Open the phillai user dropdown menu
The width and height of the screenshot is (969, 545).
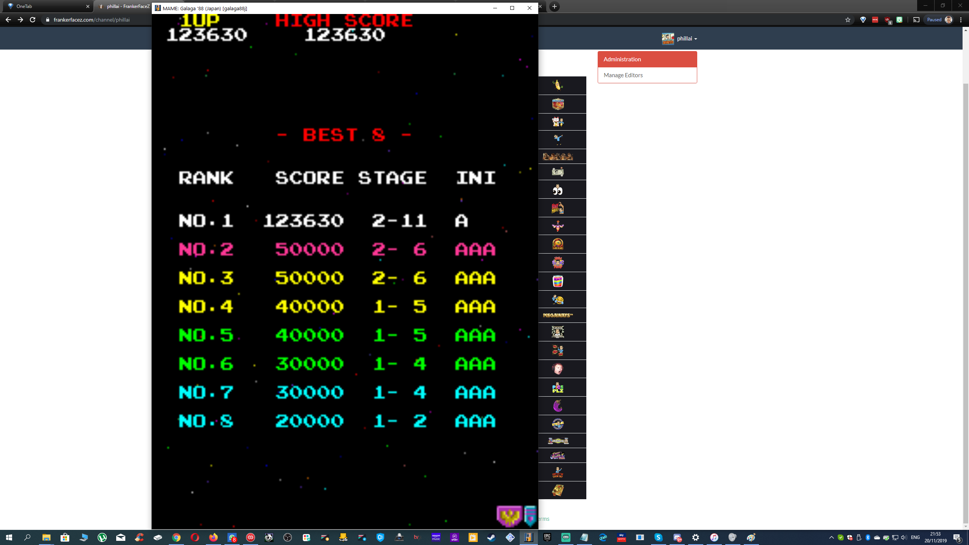679,39
